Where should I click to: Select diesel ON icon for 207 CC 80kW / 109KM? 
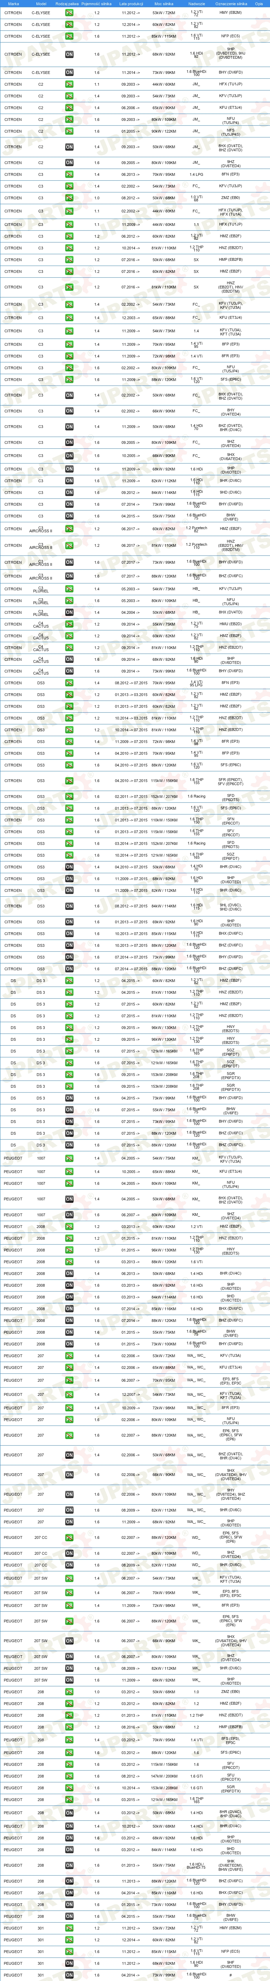point(69,1553)
